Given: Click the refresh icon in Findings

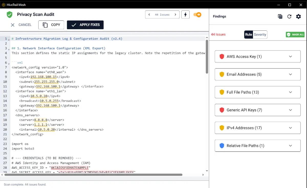Looking at the screenshot, I should (x=289, y=16).
